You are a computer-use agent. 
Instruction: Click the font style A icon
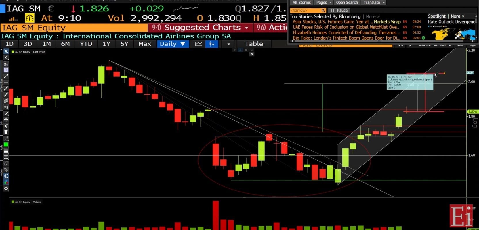coord(6,138)
